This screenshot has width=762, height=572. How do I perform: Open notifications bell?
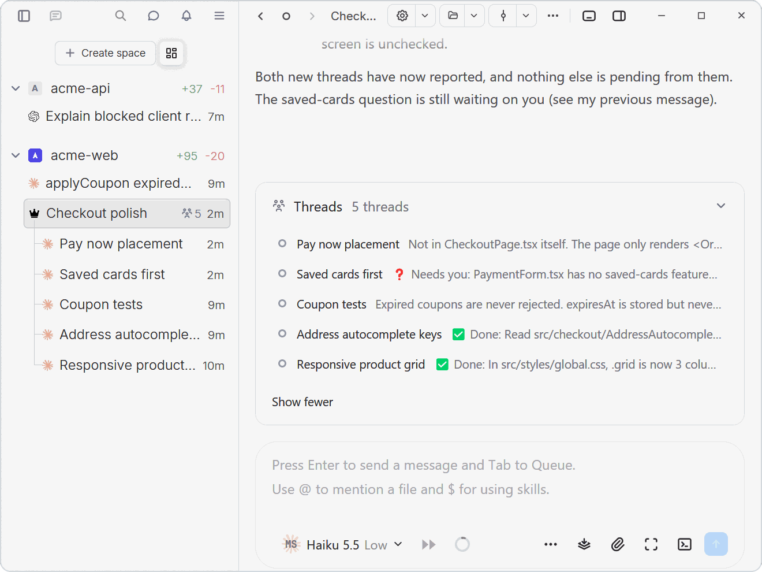click(186, 16)
